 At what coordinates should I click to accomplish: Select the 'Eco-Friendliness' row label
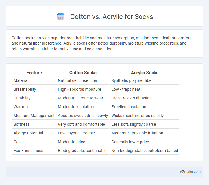[28, 151]
